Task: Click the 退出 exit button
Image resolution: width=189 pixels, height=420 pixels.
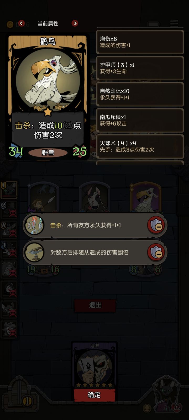Action: tap(95, 305)
